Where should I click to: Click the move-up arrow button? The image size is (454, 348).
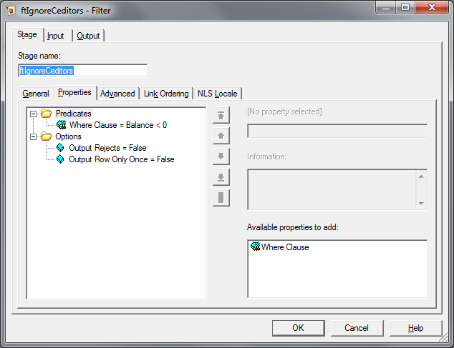[x=221, y=136]
